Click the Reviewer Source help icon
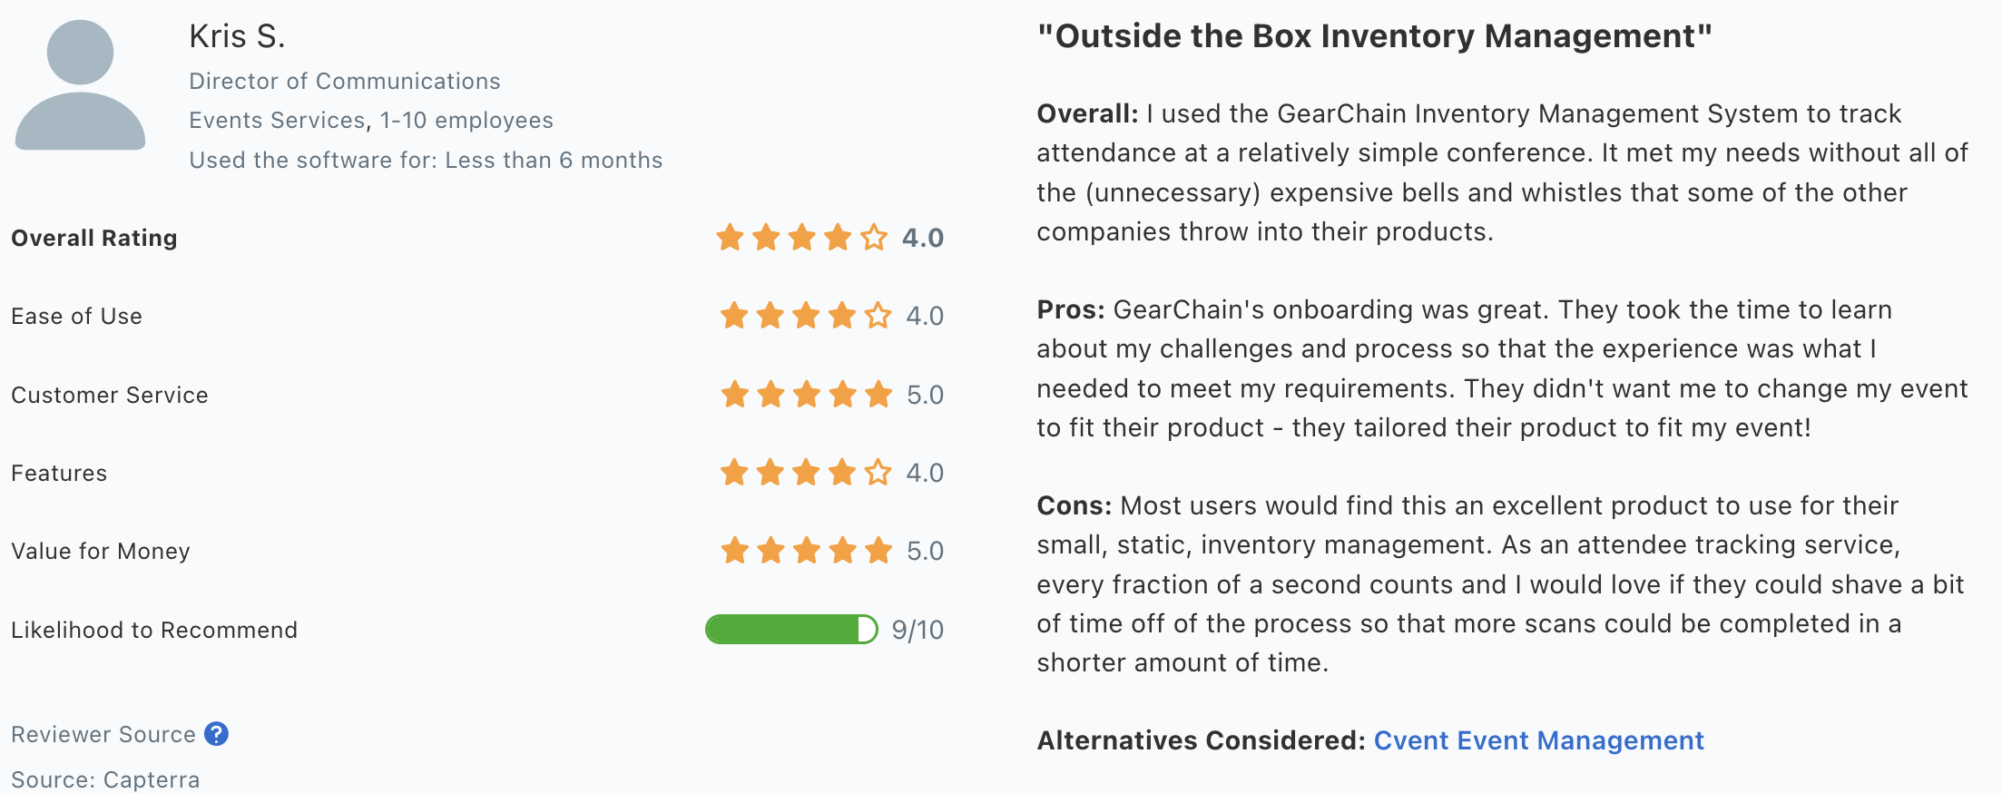This screenshot has height=793, width=2002. 216,733
